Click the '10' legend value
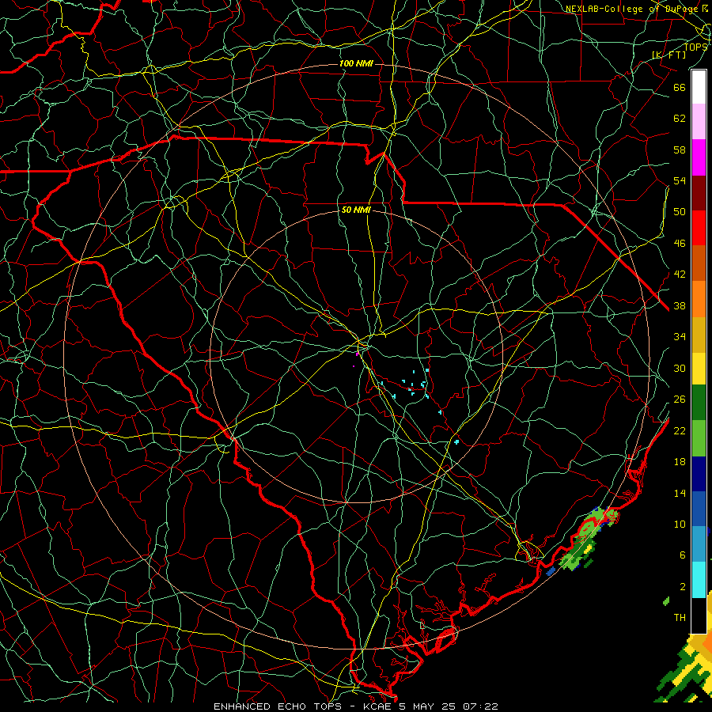 pyautogui.click(x=680, y=524)
